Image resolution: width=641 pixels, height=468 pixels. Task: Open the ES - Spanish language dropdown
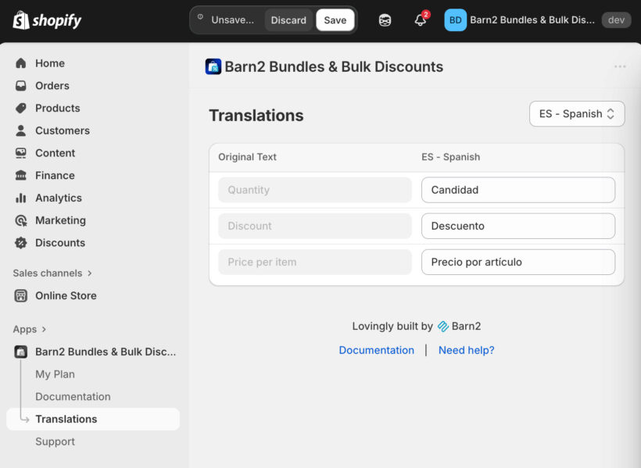pos(576,113)
